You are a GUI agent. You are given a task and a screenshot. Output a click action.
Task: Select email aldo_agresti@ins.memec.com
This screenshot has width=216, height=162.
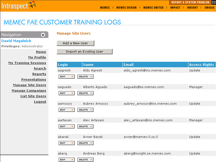coord(147,70)
